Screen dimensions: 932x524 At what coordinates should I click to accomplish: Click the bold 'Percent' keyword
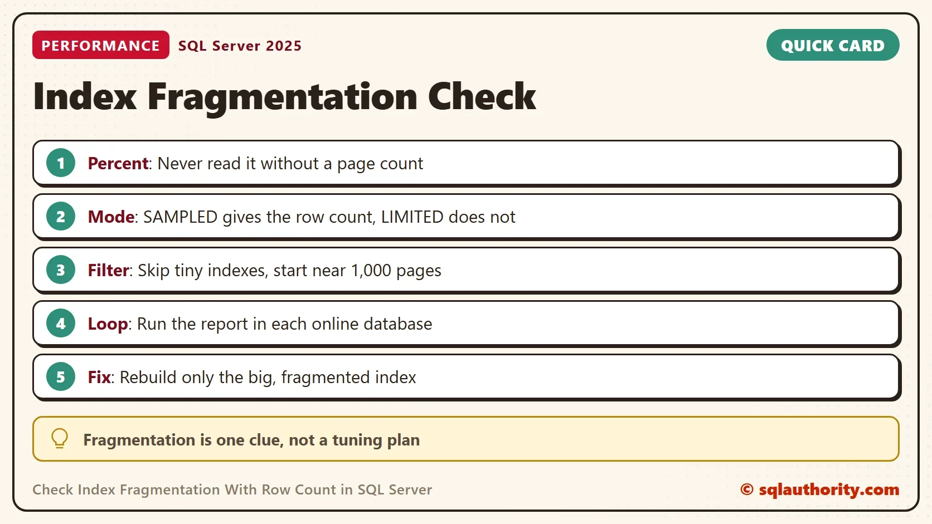pyautogui.click(x=118, y=163)
